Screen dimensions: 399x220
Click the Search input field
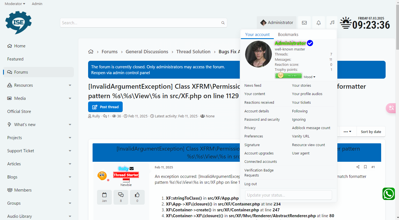[144, 23]
